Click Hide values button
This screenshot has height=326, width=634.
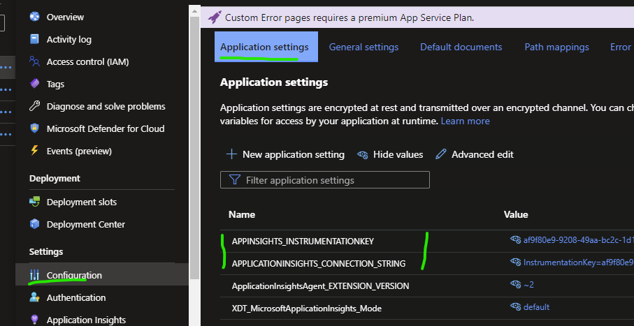pos(390,154)
